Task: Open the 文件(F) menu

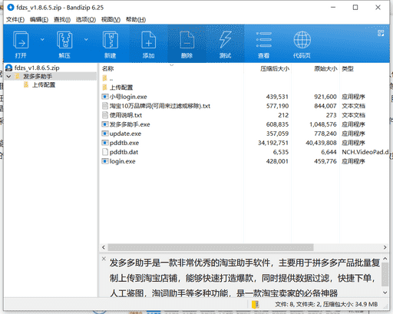Action: (x=15, y=19)
